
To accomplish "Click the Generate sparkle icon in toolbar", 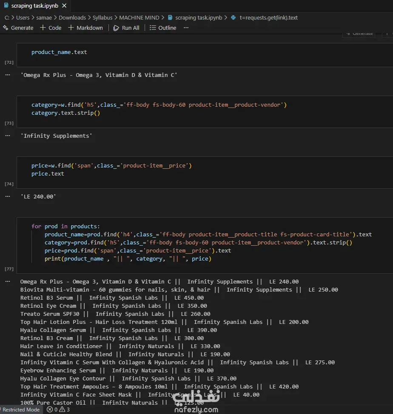I will (6, 28).
